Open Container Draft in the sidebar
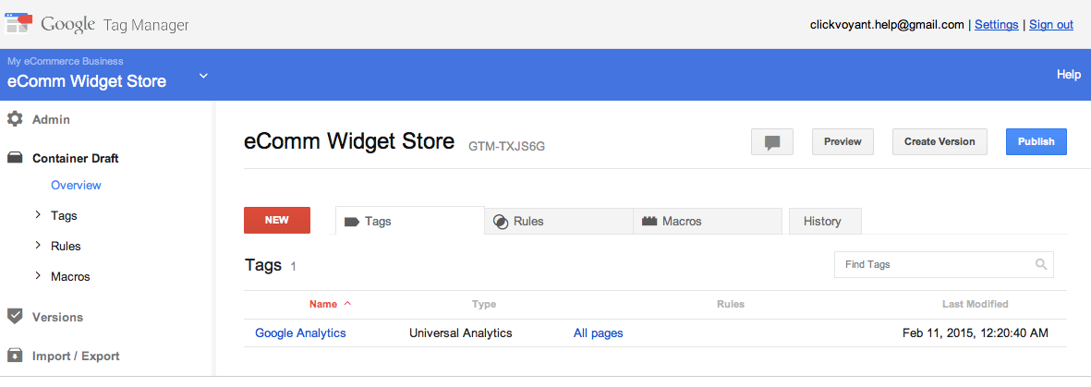The width and height of the screenshot is (1091, 387). (75, 159)
